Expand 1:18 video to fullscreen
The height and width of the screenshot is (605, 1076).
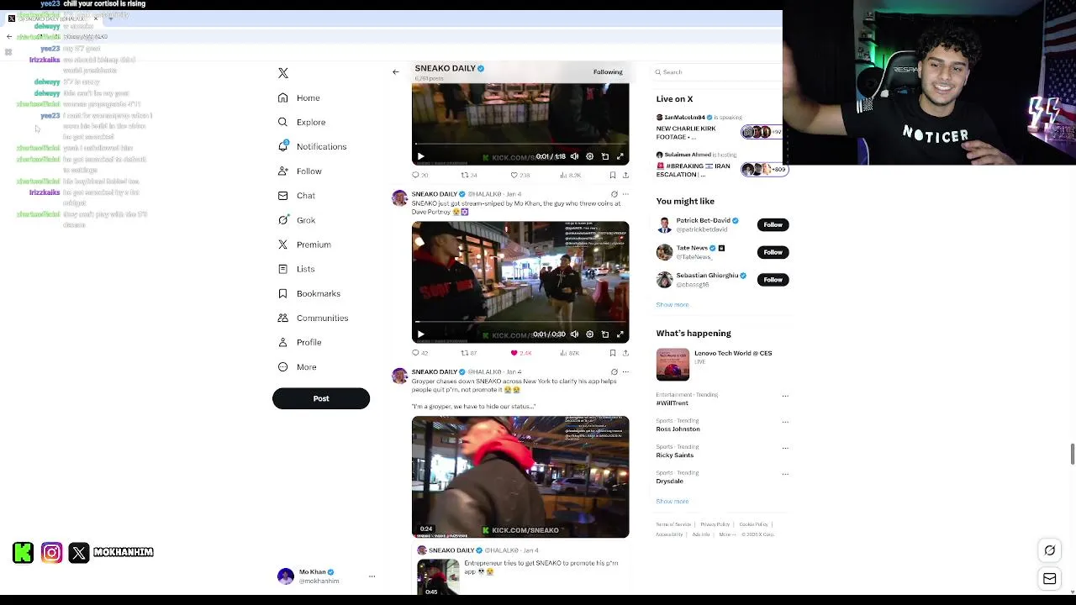click(x=620, y=156)
